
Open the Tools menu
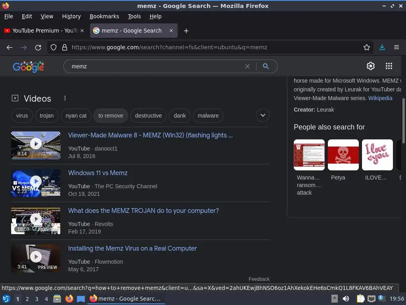(x=134, y=16)
